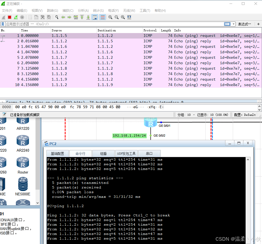Viewport: 262px width, 244px height.
Task: Open the 编辑(E) menu
Action: coord(22,11)
